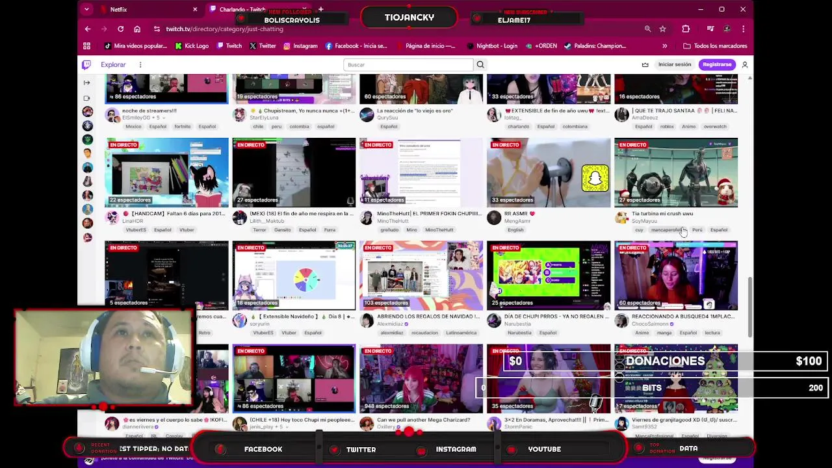Open the +ORDEN bookmark

[x=541, y=46]
